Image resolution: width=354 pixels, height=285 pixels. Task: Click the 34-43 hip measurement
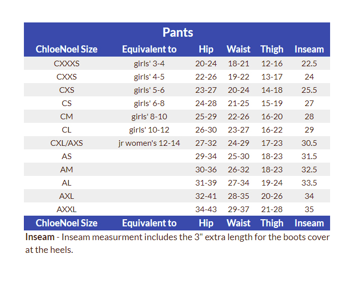pyautogui.click(x=206, y=210)
